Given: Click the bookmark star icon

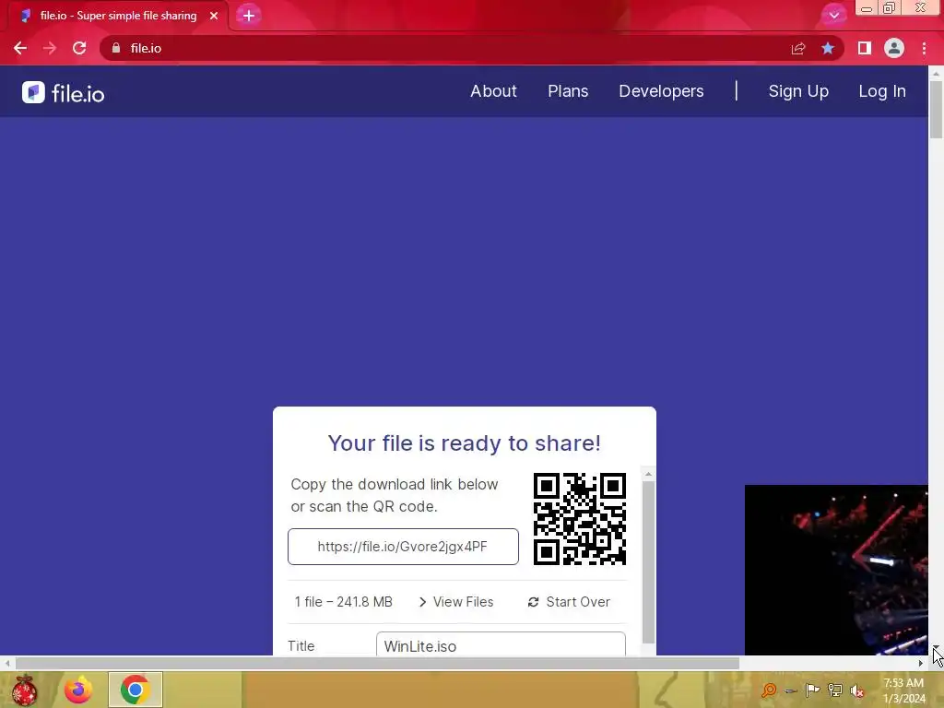Looking at the screenshot, I should pos(828,48).
